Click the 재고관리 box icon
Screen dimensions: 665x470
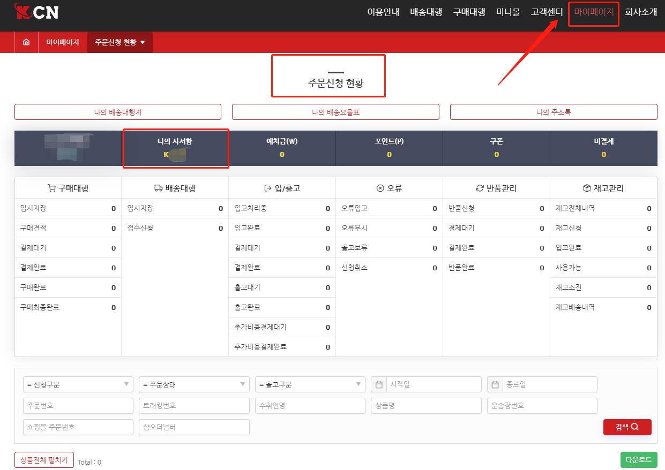(587, 188)
